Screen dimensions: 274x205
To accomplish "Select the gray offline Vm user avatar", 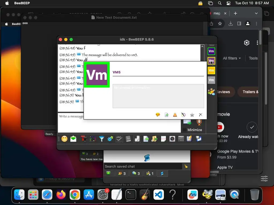I will coord(211,80).
